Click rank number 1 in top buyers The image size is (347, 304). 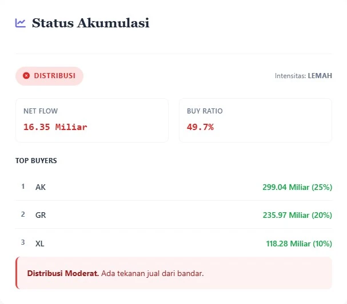tap(23, 187)
